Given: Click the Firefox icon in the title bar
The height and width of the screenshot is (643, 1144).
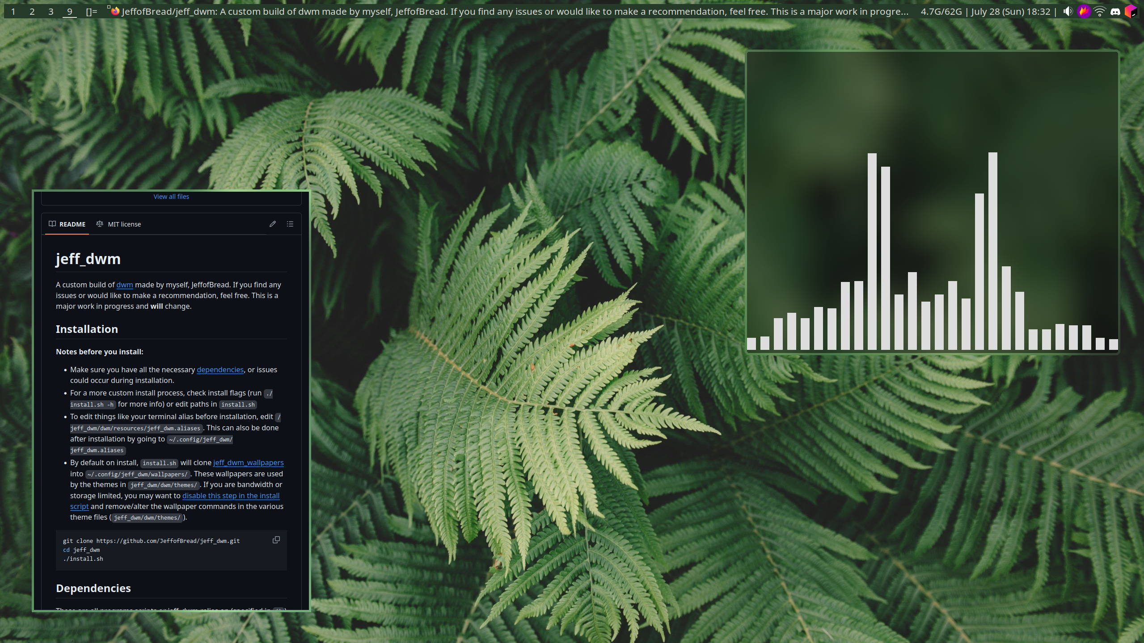Looking at the screenshot, I should point(115,11).
